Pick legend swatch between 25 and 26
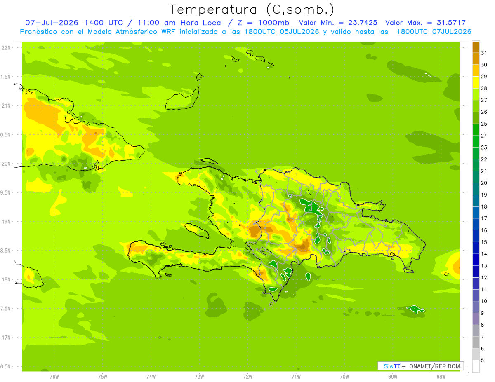 click(x=476, y=118)
